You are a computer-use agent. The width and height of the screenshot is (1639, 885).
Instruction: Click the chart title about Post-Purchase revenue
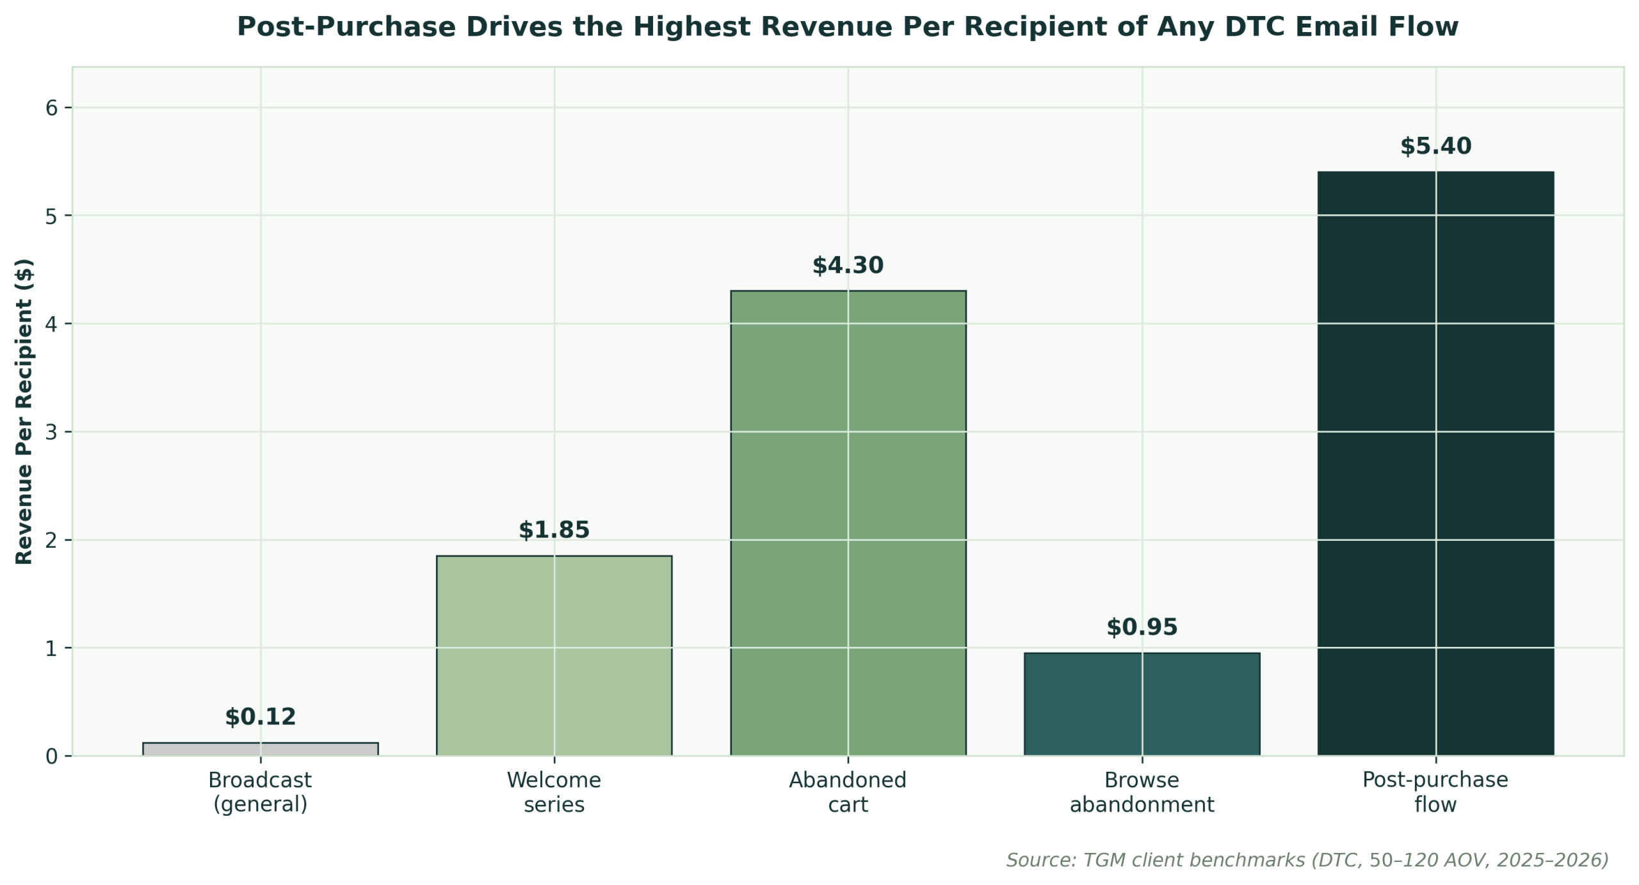click(848, 27)
